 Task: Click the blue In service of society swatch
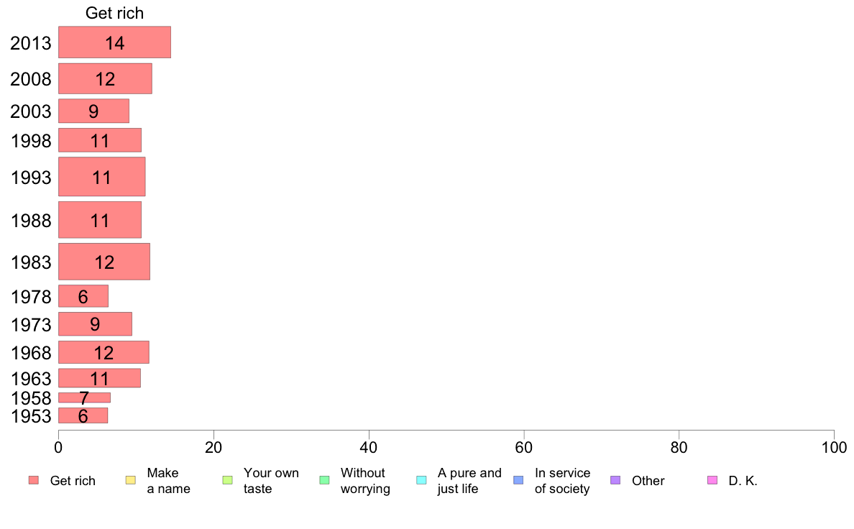(x=518, y=480)
